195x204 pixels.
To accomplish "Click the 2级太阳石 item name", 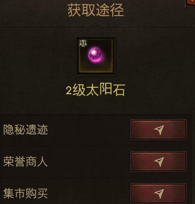I will pyautogui.click(x=96, y=90).
